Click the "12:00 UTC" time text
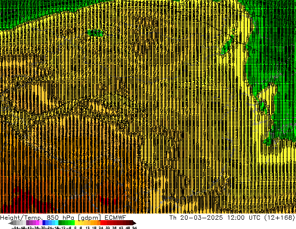 point(244,218)
